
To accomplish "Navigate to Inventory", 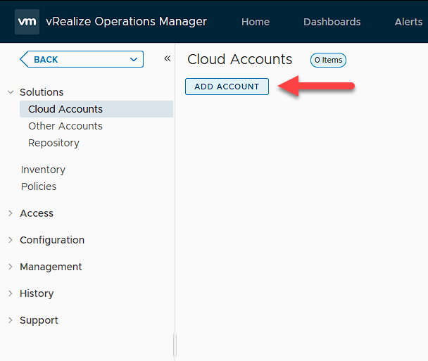I will click(x=43, y=170).
